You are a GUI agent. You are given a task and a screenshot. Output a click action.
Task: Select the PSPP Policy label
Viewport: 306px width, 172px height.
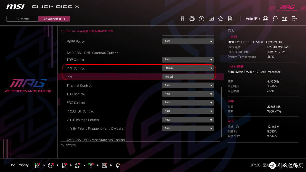tap(76, 42)
